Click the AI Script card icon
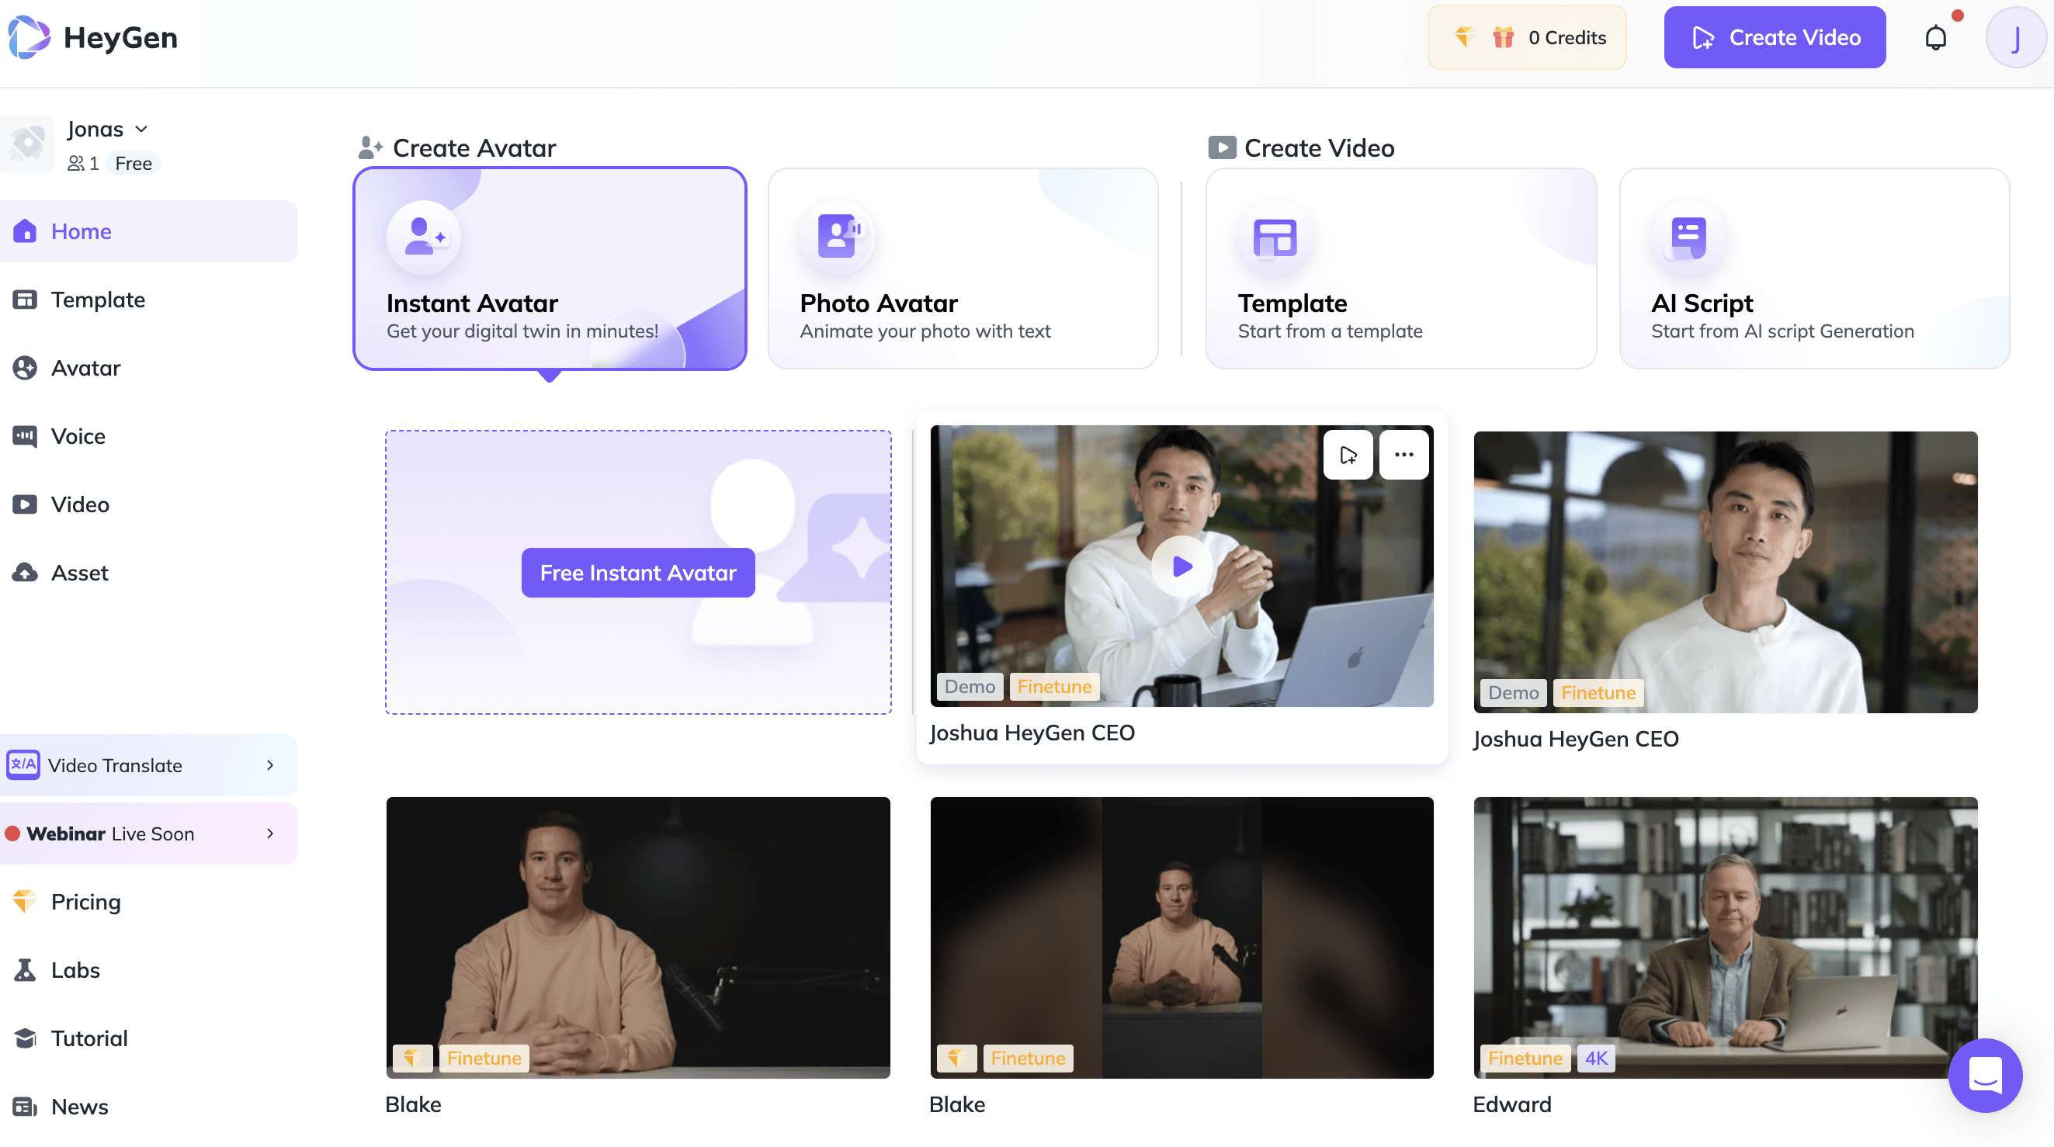The image size is (2054, 1147). (1688, 237)
